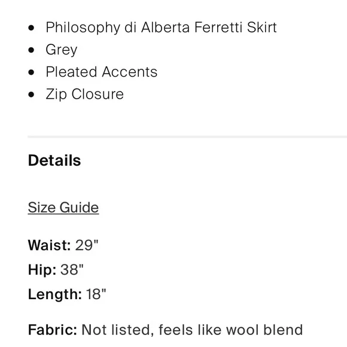Screen dimensions: 347x347
Task: Select the Pleated Accents list item
Action: (x=102, y=72)
